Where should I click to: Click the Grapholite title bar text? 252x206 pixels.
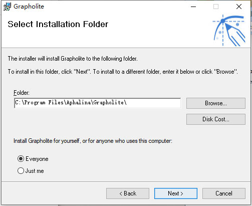[x=29, y=7]
